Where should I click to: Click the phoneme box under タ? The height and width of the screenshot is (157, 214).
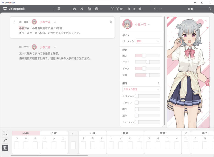pyautogui.click(x=92, y=145)
